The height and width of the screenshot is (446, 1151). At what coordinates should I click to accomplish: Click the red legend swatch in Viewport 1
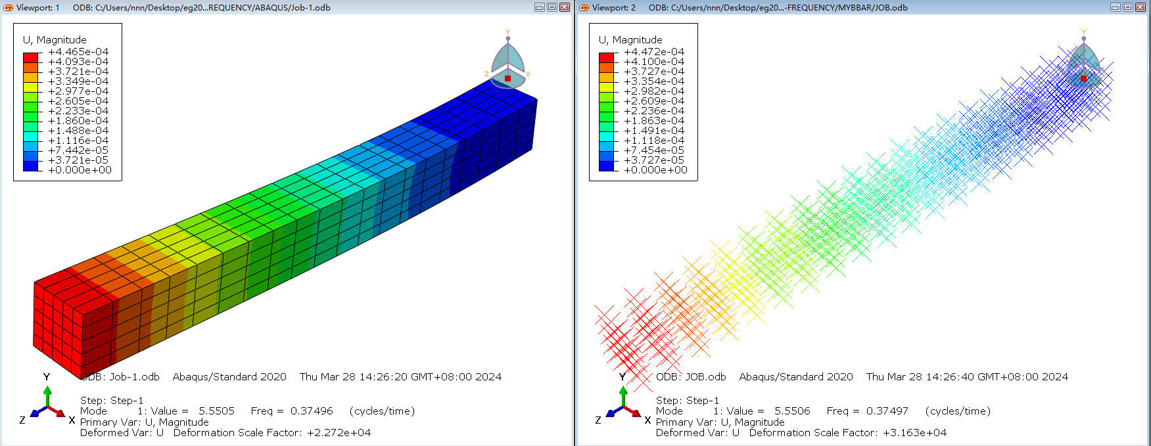[31, 57]
